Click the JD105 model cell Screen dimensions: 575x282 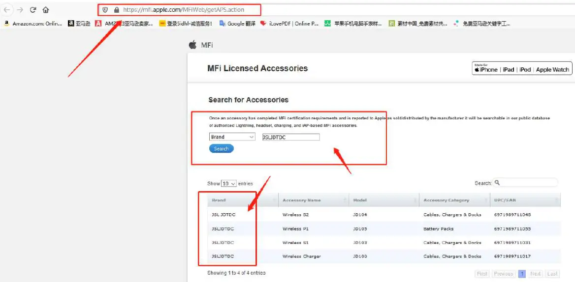coord(360,228)
